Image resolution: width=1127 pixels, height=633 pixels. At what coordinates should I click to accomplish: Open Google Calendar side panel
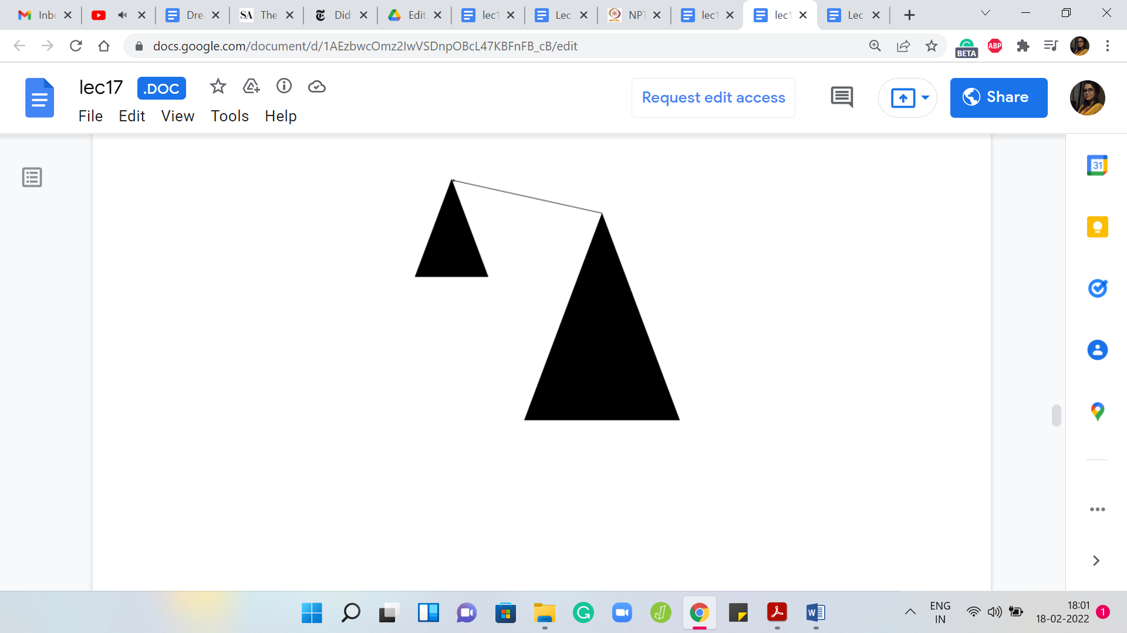1097,165
